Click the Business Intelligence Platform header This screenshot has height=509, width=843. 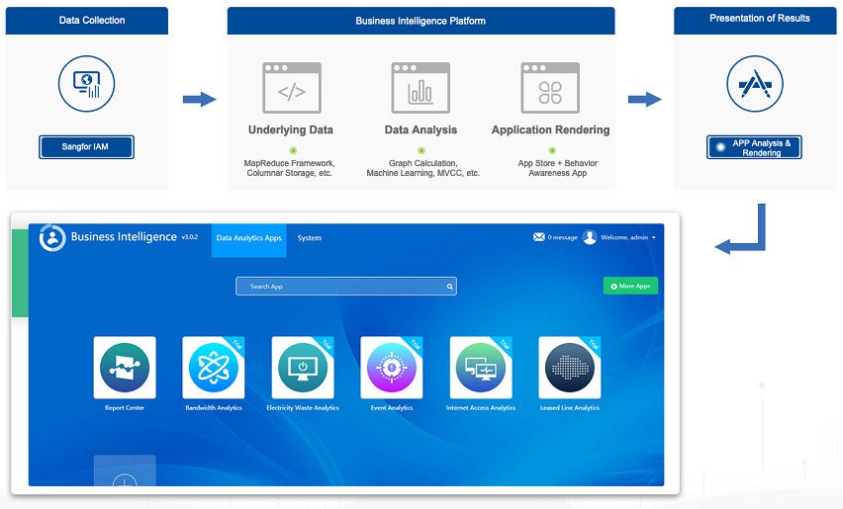(421, 21)
